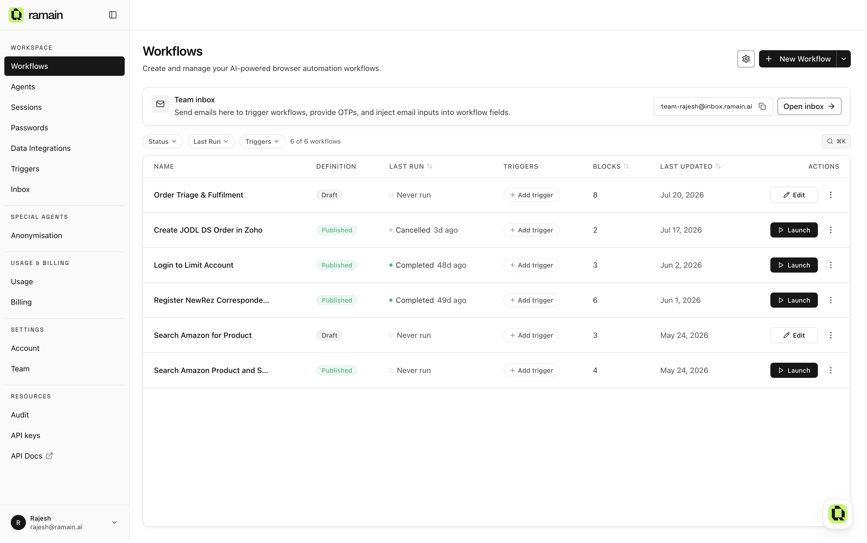867x543 pixels.
Task: Open more options for Register NewRez row
Action: (831, 300)
